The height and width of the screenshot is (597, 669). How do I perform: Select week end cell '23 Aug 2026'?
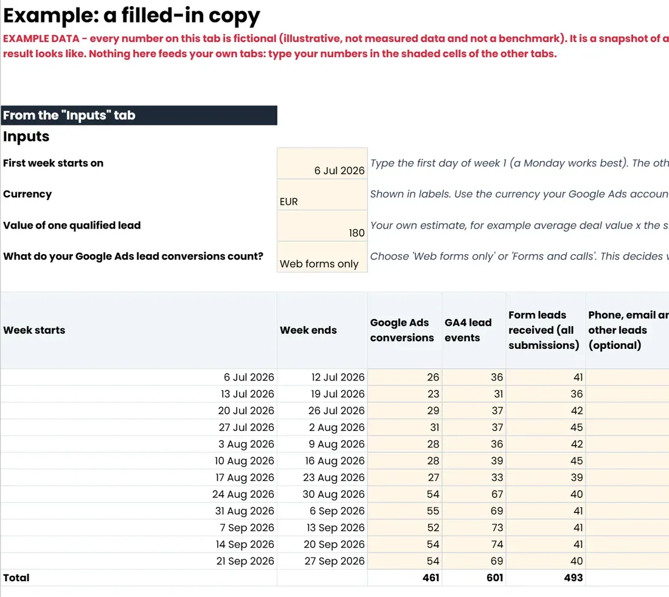pyautogui.click(x=322, y=478)
